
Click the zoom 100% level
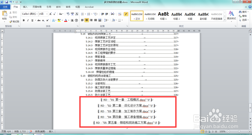point(222,131)
